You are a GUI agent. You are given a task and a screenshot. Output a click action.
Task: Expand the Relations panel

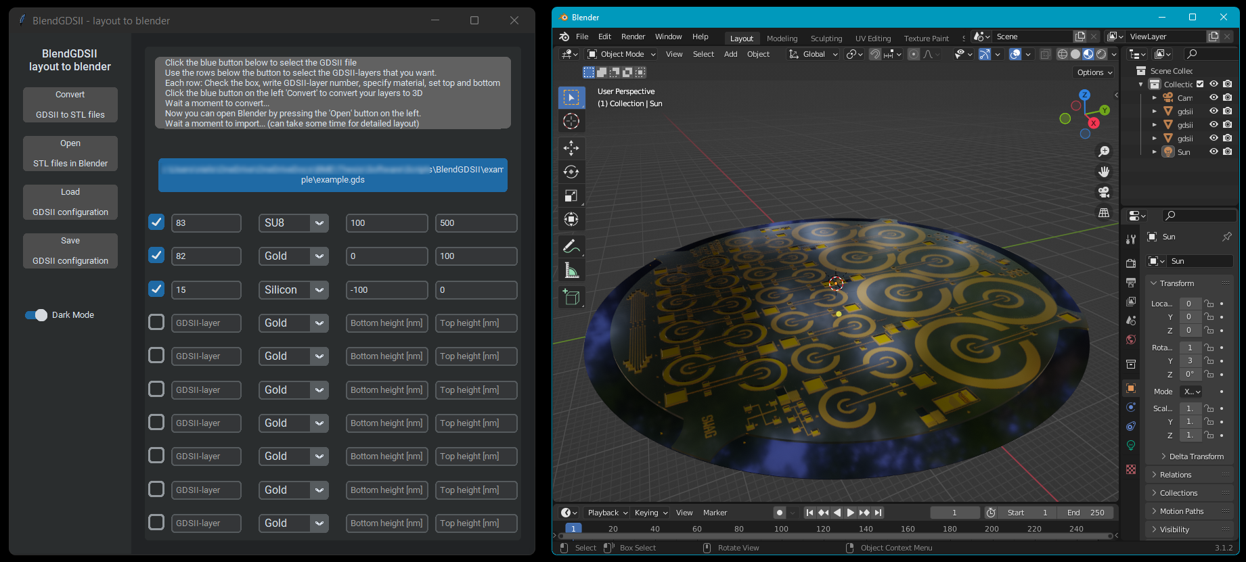(x=1189, y=475)
